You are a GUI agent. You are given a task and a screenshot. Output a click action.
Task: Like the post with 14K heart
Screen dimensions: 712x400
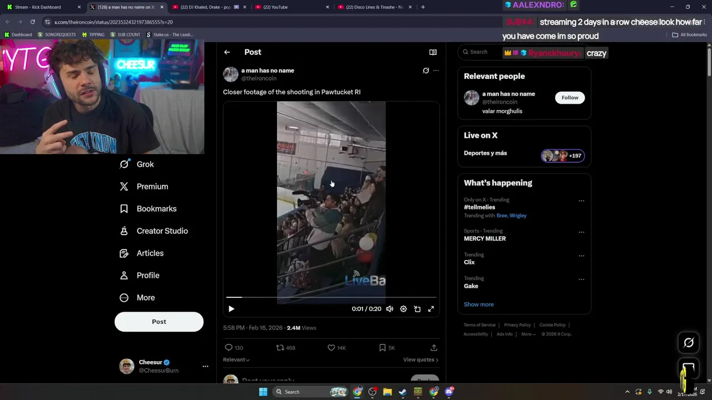coord(331,348)
